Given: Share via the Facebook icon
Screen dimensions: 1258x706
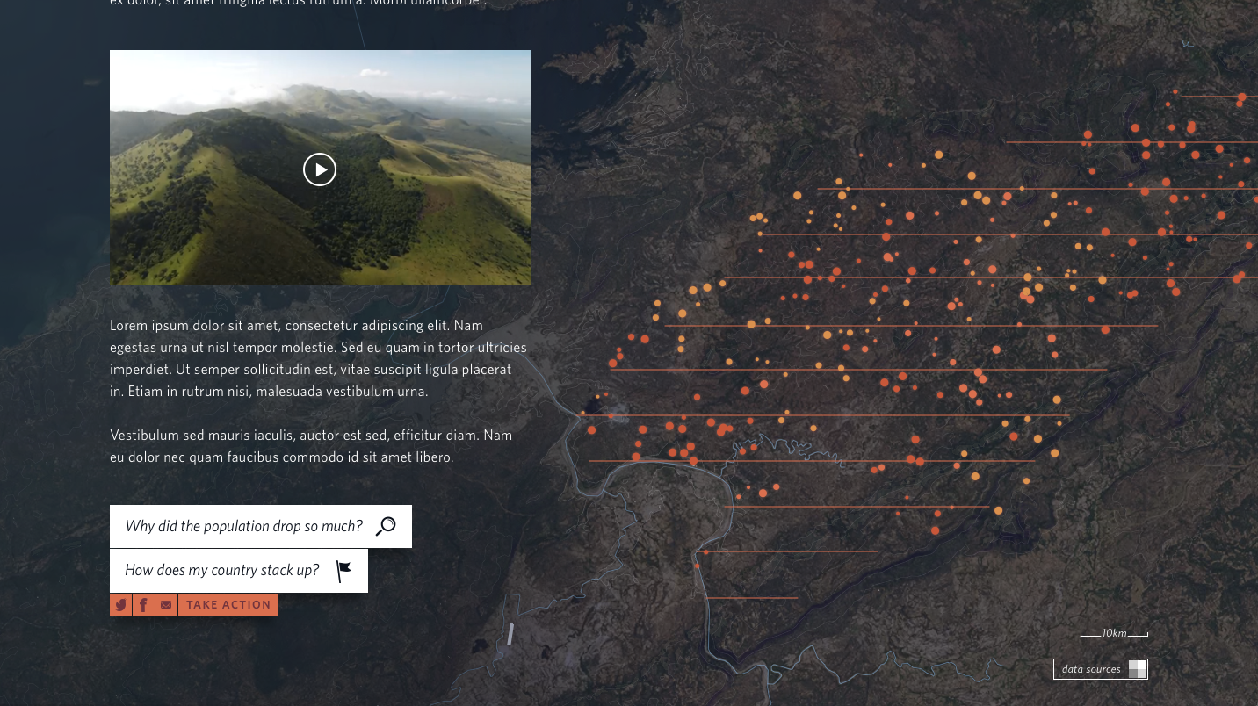Looking at the screenshot, I should pos(143,605).
